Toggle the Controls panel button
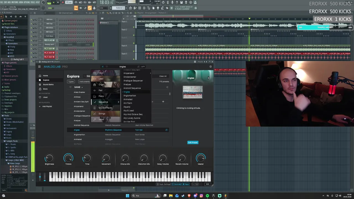Screen dimensions: 354x199 [176, 184]
